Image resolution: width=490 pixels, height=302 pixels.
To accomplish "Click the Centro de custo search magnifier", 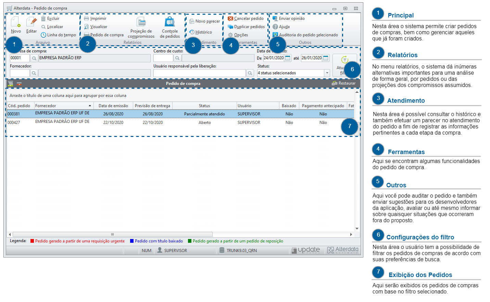I will click(177, 58).
